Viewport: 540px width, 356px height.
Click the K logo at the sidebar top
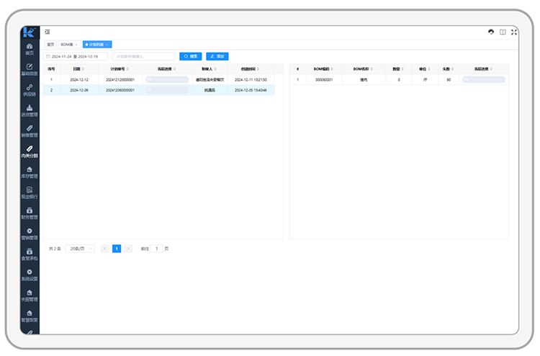pos(30,32)
